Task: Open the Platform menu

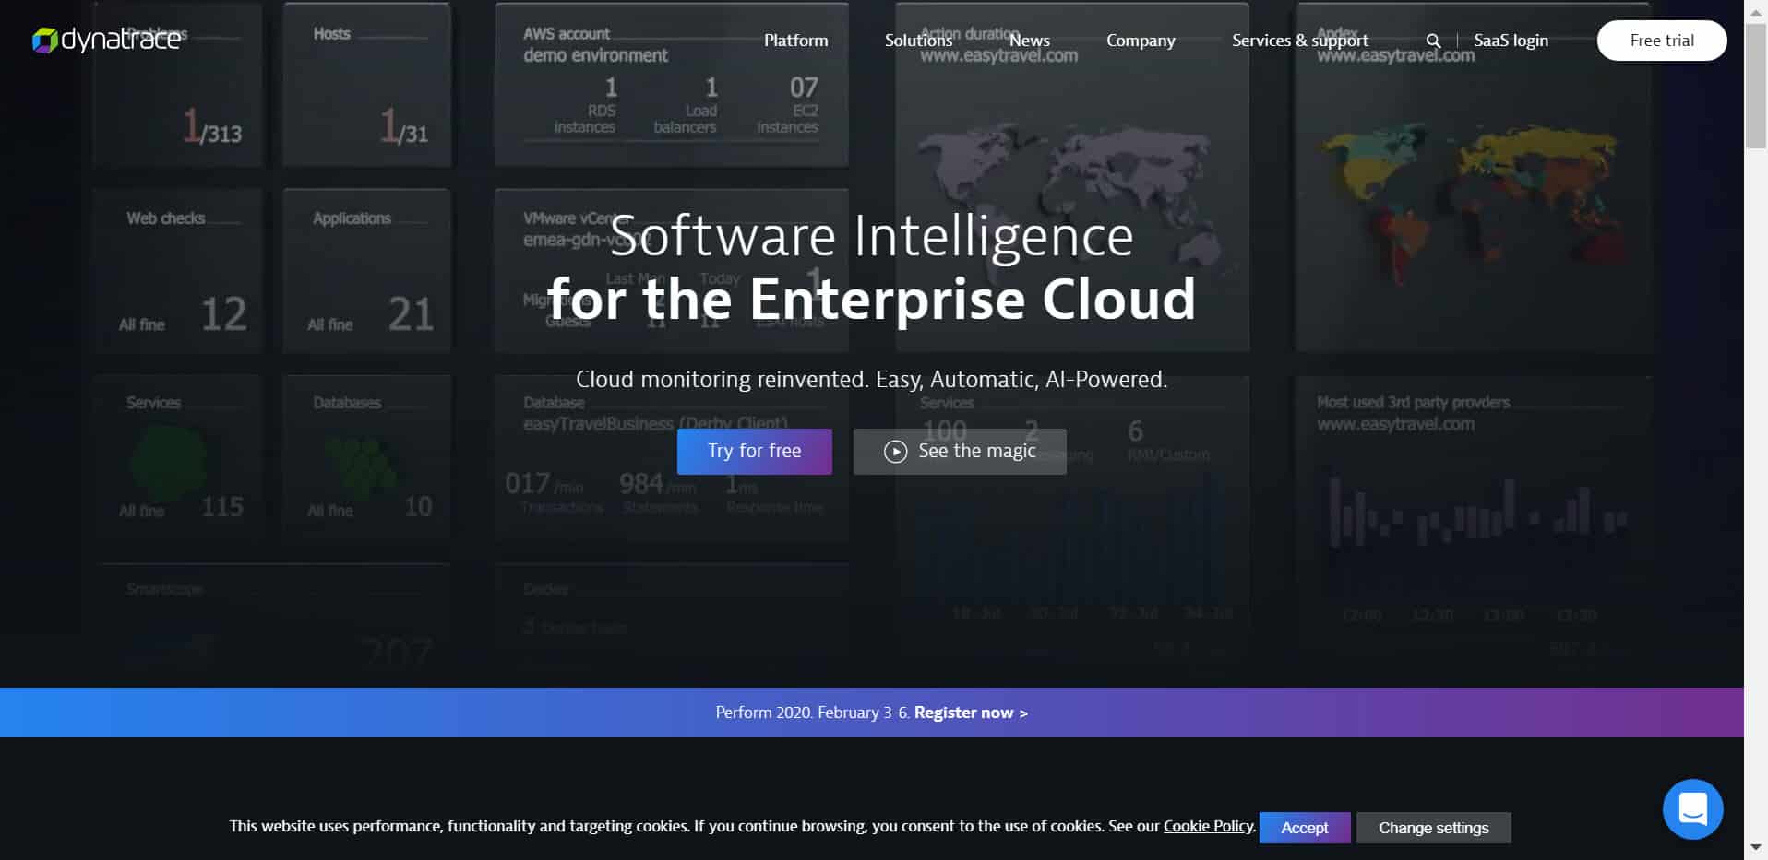Action: pos(795,41)
